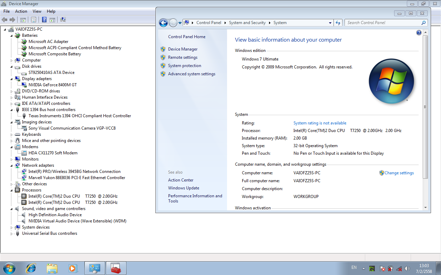Click the Change settings link

click(x=399, y=173)
